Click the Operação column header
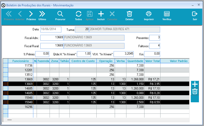Viewport: 204px width, 126px height. [x=106, y=61]
